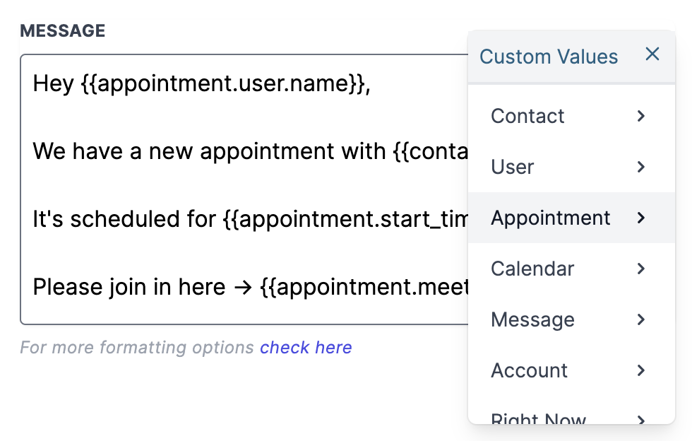Image resolution: width=692 pixels, height=441 pixels.
Task: Click the Custom Values panel title
Action: coord(549,57)
